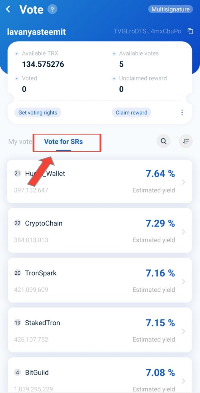Copy the wallet address icon

coord(190,31)
